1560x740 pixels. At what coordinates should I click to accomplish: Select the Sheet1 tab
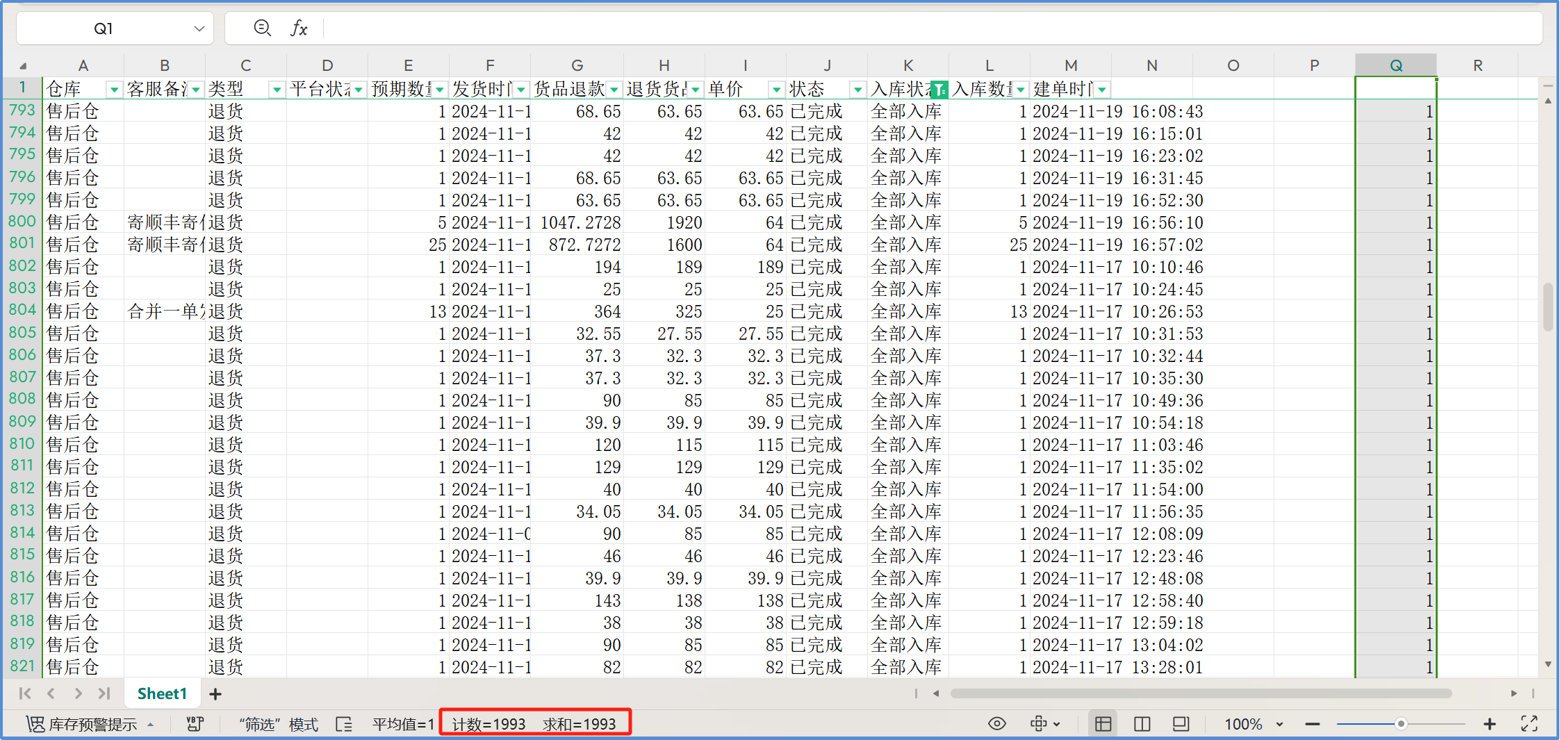[163, 693]
